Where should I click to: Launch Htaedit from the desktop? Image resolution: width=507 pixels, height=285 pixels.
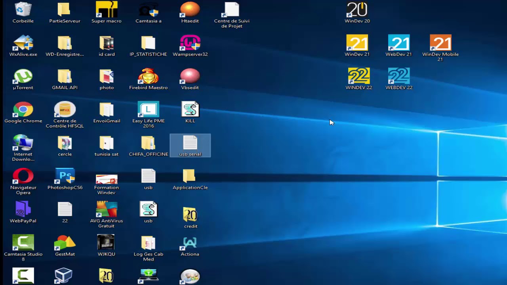tap(190, 13)
